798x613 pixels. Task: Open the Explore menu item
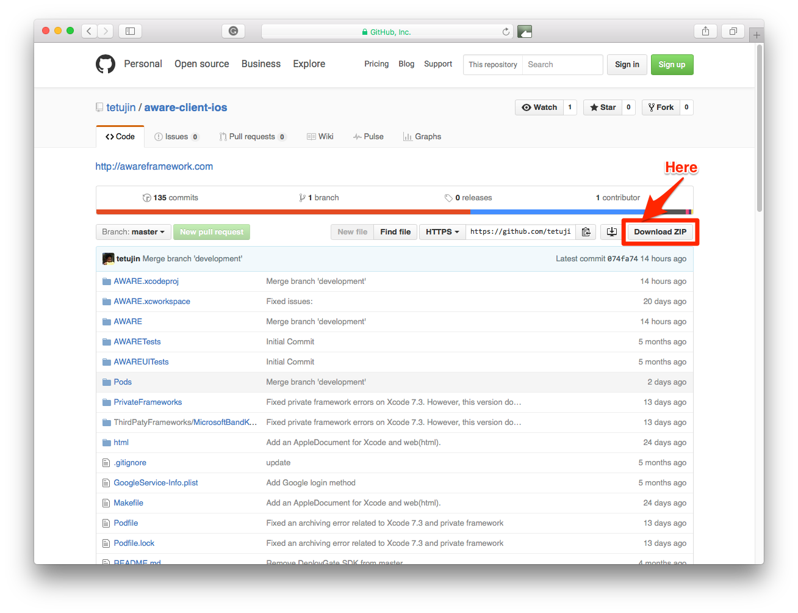(309, 64)
